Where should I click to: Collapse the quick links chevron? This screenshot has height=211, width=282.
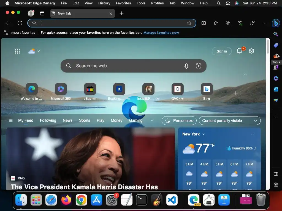pyautogui.click(x=245, y=74)
